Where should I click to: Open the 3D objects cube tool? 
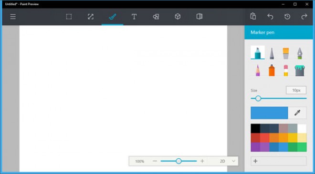[x=178, y=17]
